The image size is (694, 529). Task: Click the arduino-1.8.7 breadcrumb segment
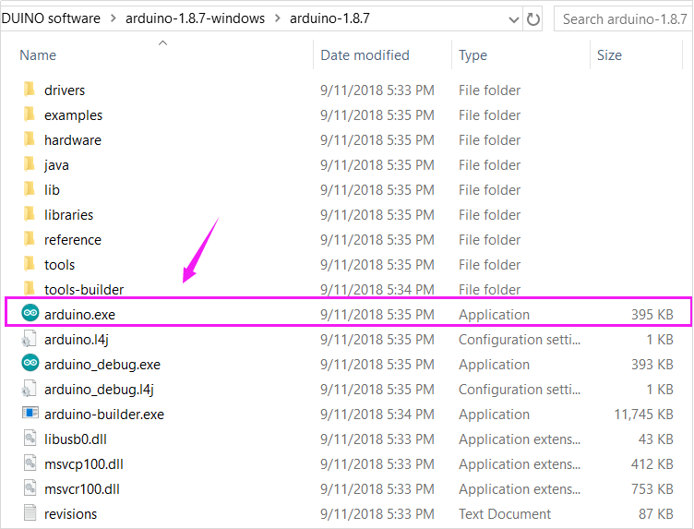(329, 18)
